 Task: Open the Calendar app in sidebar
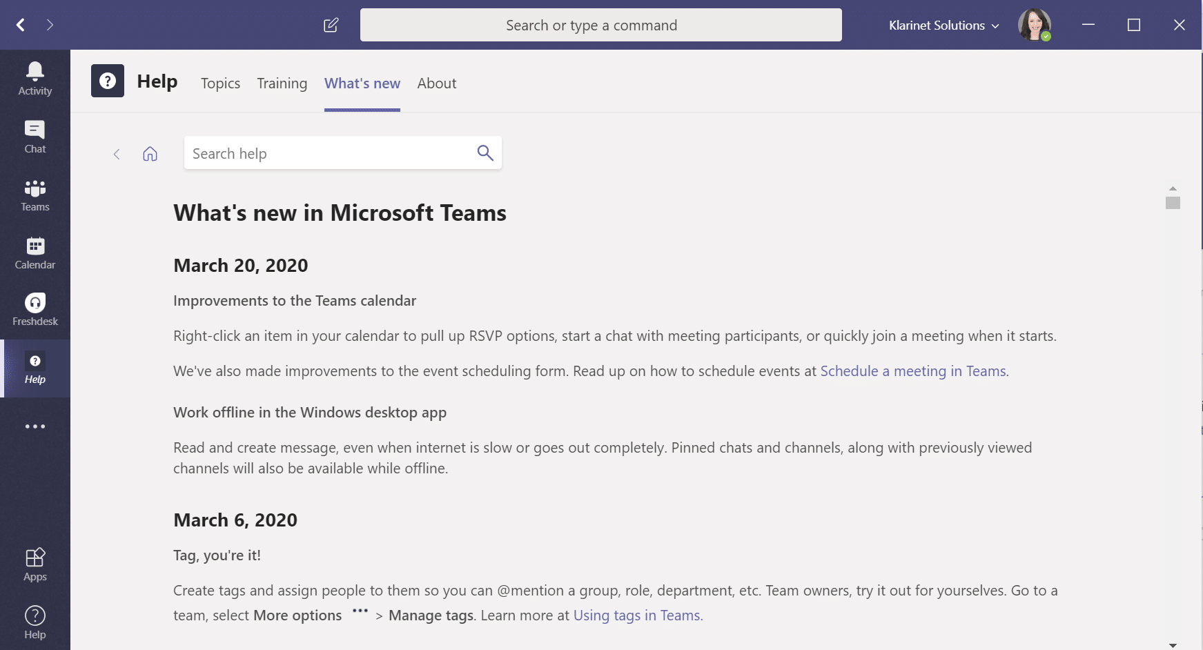[35, 253]
